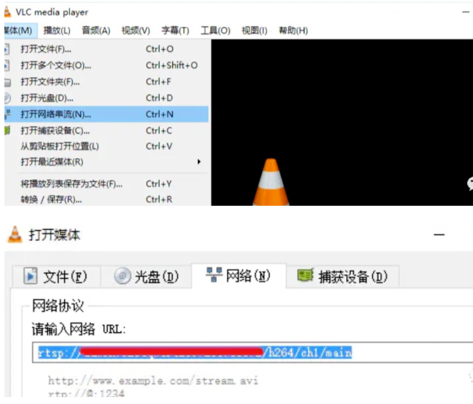Minimize the 打开媒体 dialog

pos(438,235)
